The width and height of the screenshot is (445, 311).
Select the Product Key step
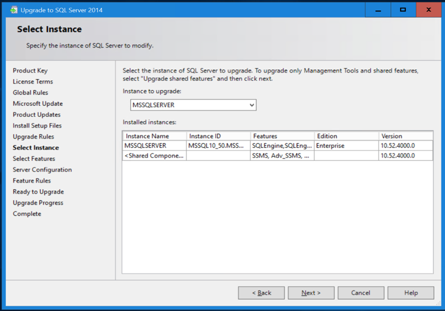click(x=30, y=70)
